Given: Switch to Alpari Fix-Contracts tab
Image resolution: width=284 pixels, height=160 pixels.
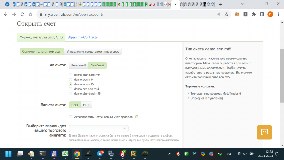Looking at the screenshot, I should click(x=83, y=37).
